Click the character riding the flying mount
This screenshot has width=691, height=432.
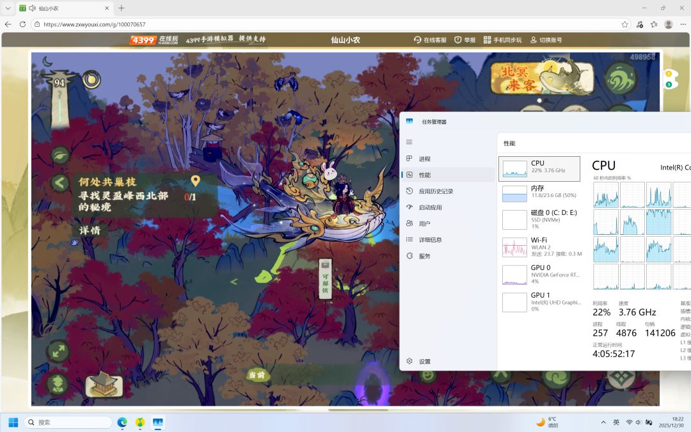click(x=343, y=196)
